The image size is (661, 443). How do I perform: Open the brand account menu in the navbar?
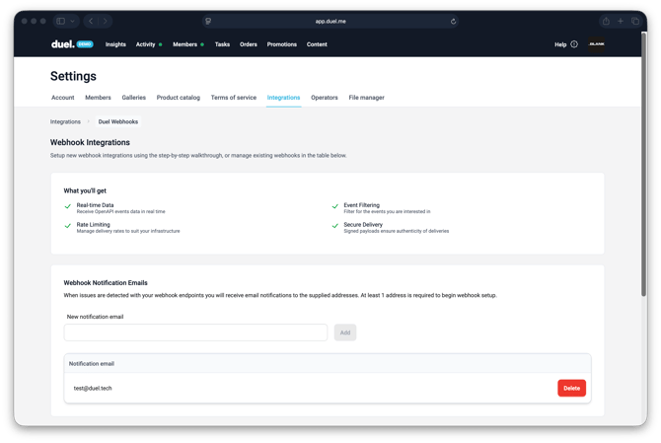[x=596, y=44]
